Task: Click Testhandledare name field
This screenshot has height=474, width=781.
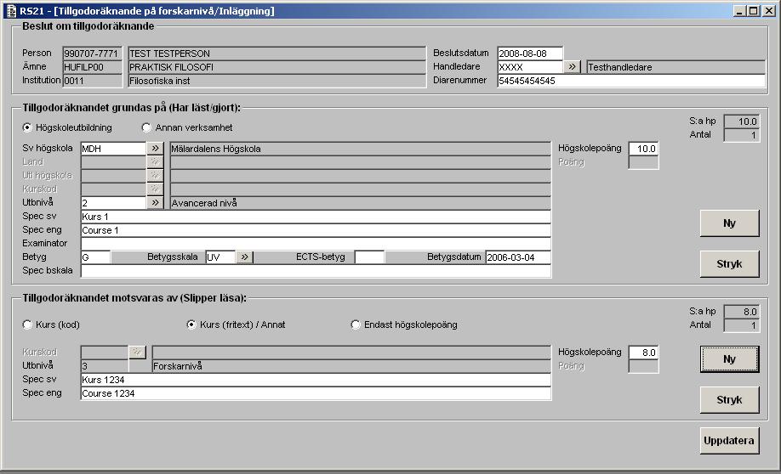Action: 676,66
